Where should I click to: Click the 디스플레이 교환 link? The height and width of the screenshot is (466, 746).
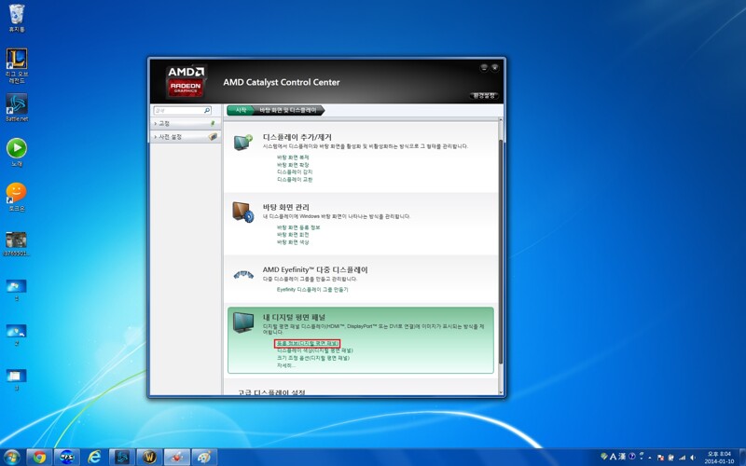coord(295,179)
